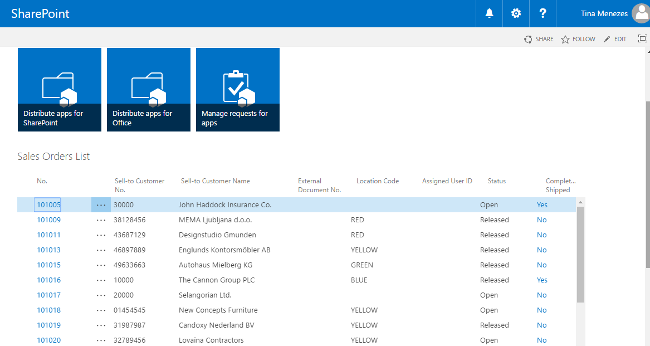Open sales order 101009 link
The image size is (650, 346).
point(48,220)
